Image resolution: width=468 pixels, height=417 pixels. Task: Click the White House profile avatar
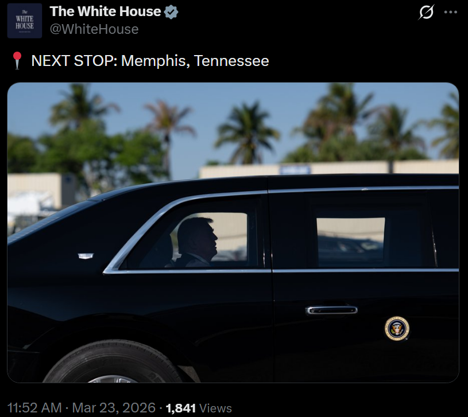(x=24, y=21)
